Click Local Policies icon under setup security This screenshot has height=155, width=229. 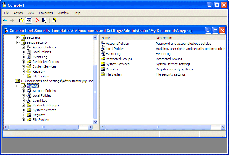tap(29, 52)
